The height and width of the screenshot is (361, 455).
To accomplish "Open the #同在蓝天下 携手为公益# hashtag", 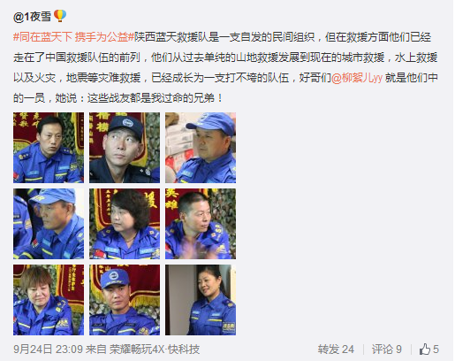I will tap(73, 37).
